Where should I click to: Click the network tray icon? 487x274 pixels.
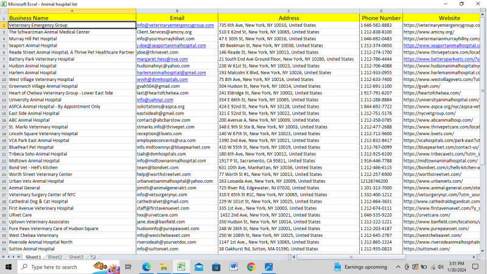click(x=433, y=267)
